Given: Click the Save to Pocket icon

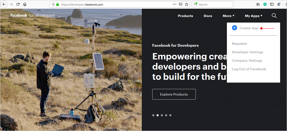Looking at the screenshot, I should 181,4.
